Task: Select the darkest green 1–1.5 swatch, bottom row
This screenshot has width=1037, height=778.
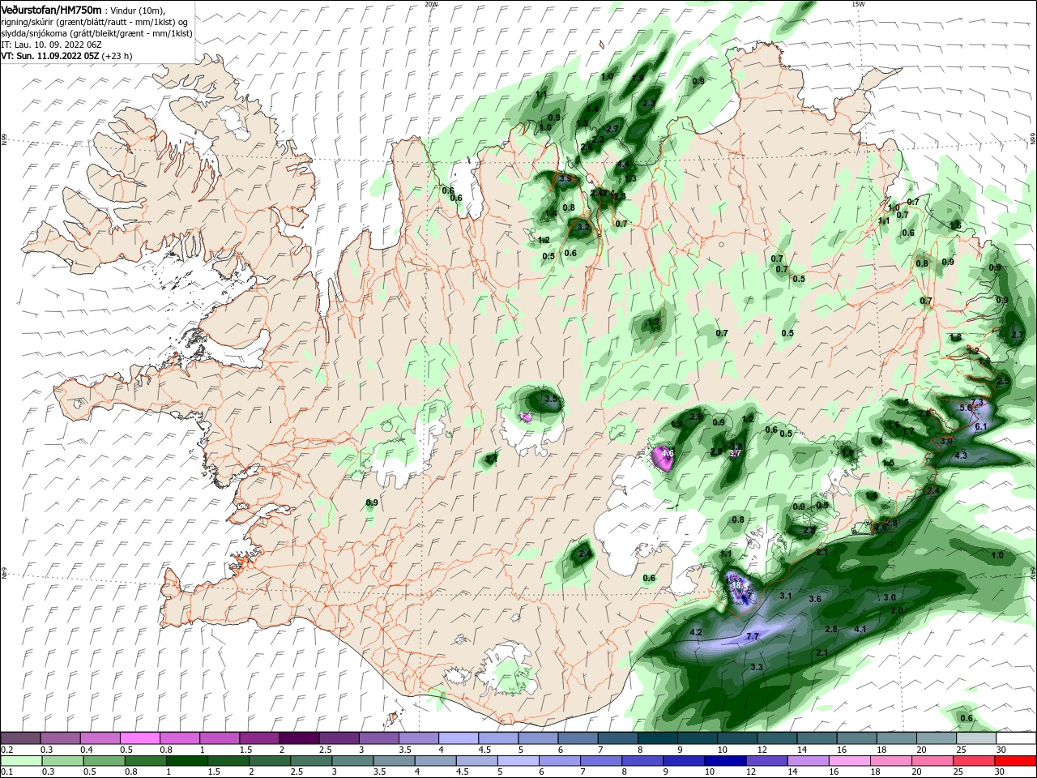Action: coord(187,761)
